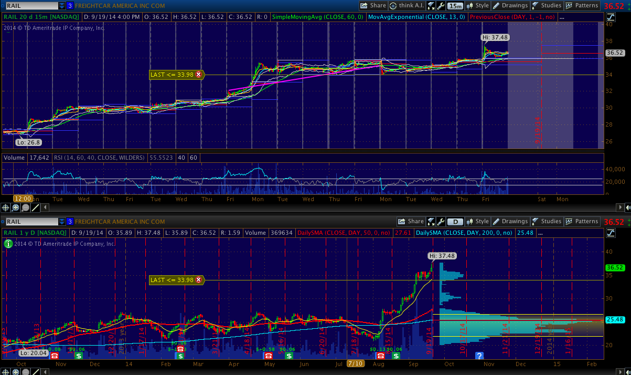This screenshot has height=375, width=631.
Task: Click the green dollar dividend icon near August
Action: coord(396,356)
